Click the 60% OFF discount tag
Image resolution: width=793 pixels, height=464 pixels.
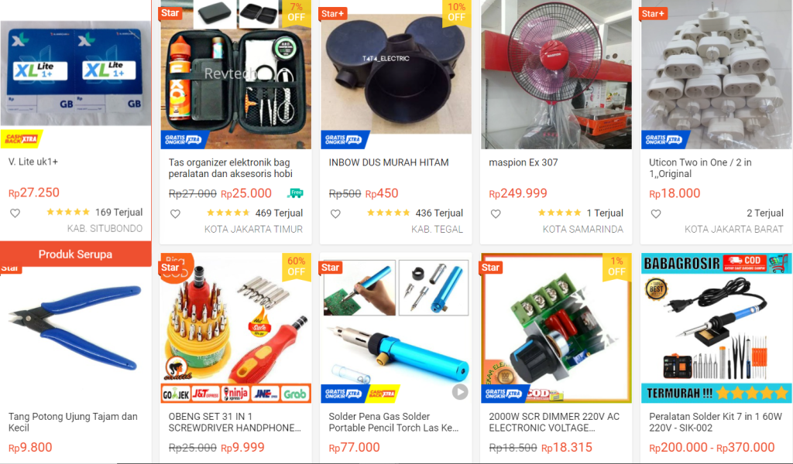297,266
